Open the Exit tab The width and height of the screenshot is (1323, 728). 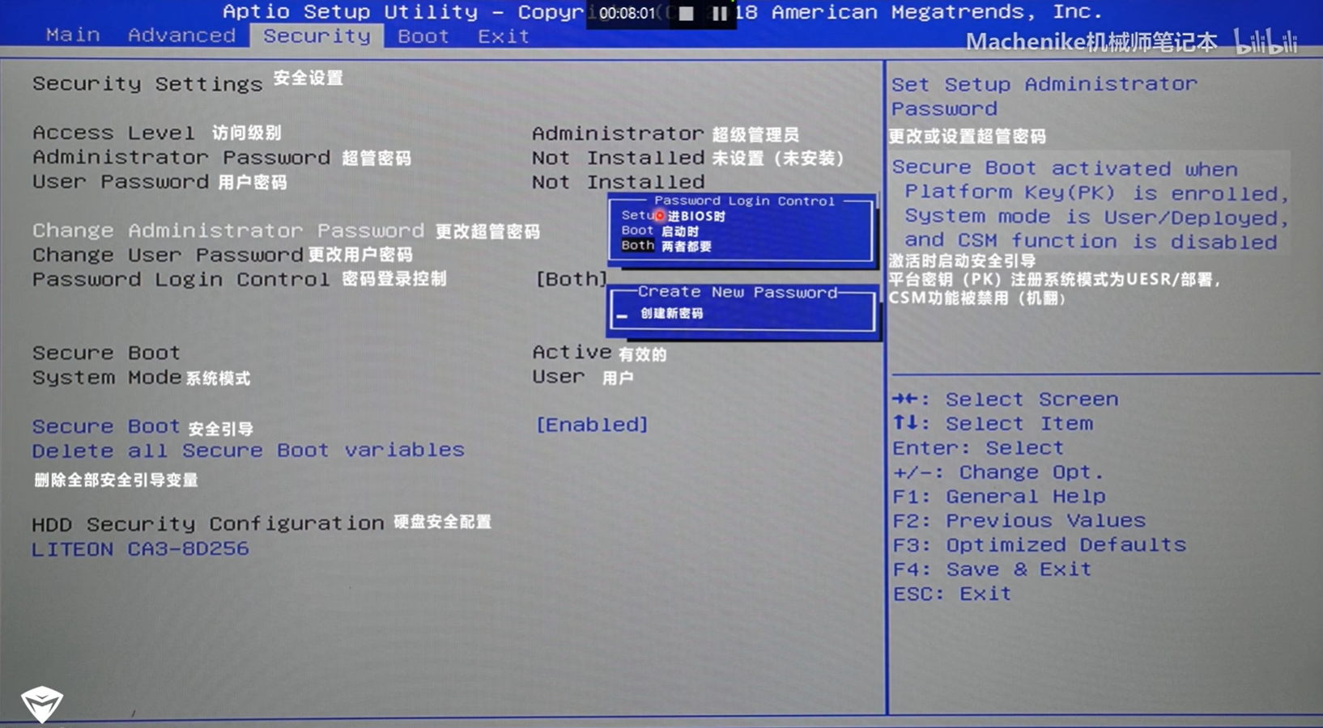[x=502, y=36]
